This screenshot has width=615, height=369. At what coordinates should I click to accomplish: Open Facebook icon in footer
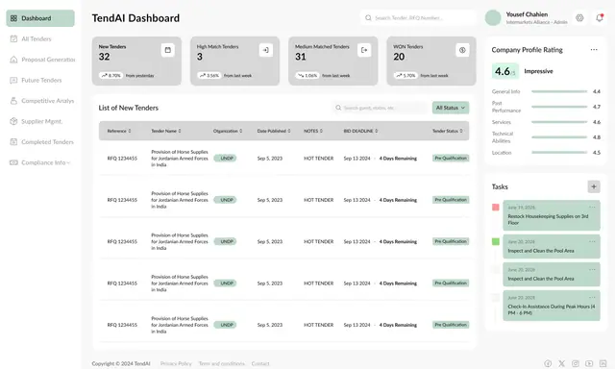point(548,364)
